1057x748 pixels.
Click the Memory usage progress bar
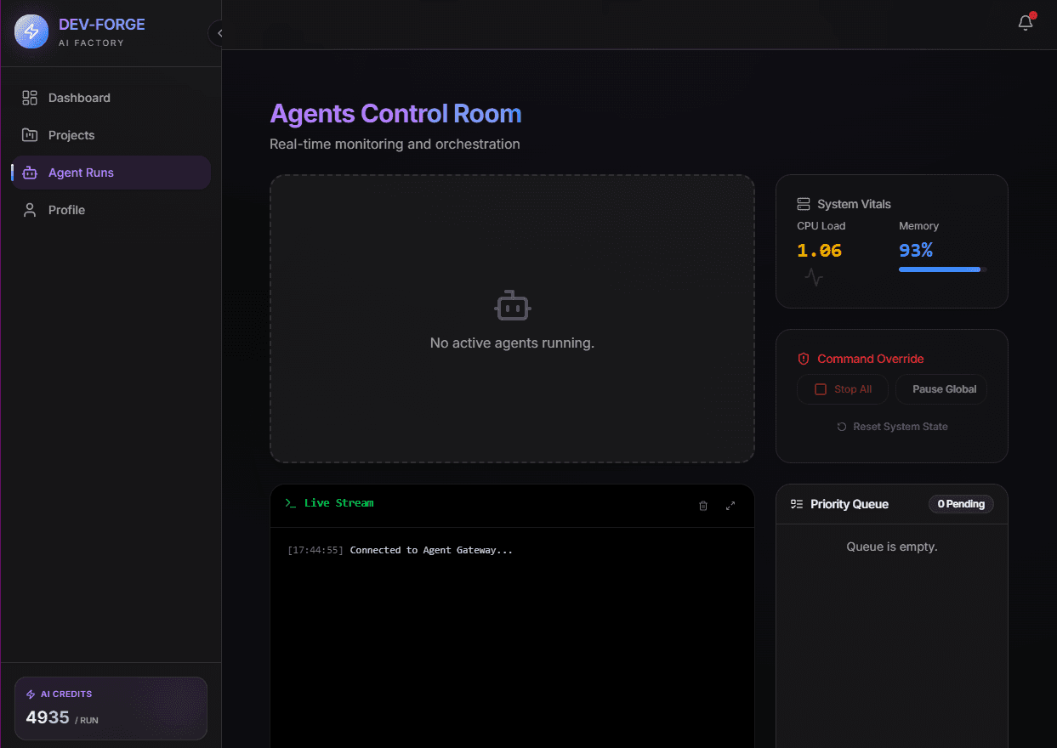[x=940, y=269]
